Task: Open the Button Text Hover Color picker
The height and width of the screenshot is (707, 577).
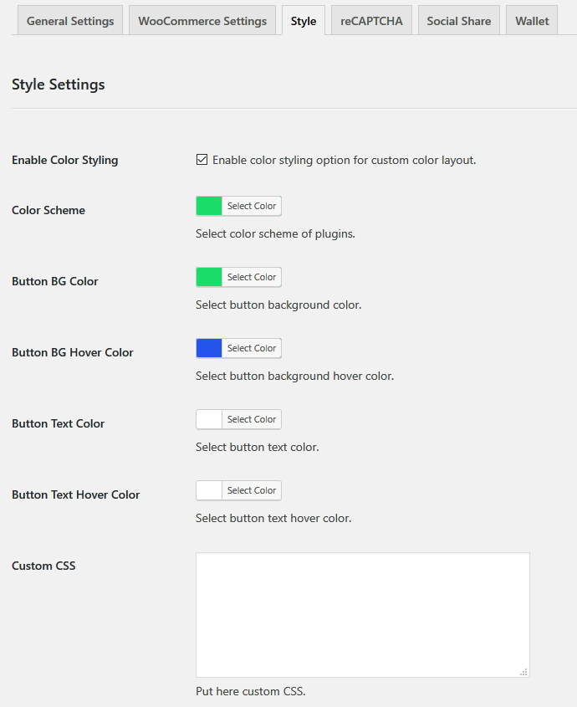Action: (252, 489)
